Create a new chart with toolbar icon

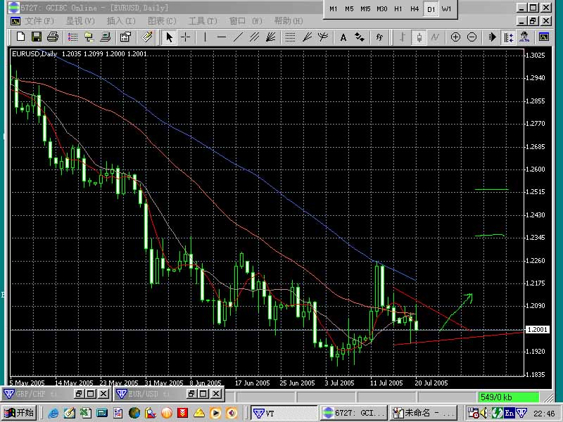(20, 37)
